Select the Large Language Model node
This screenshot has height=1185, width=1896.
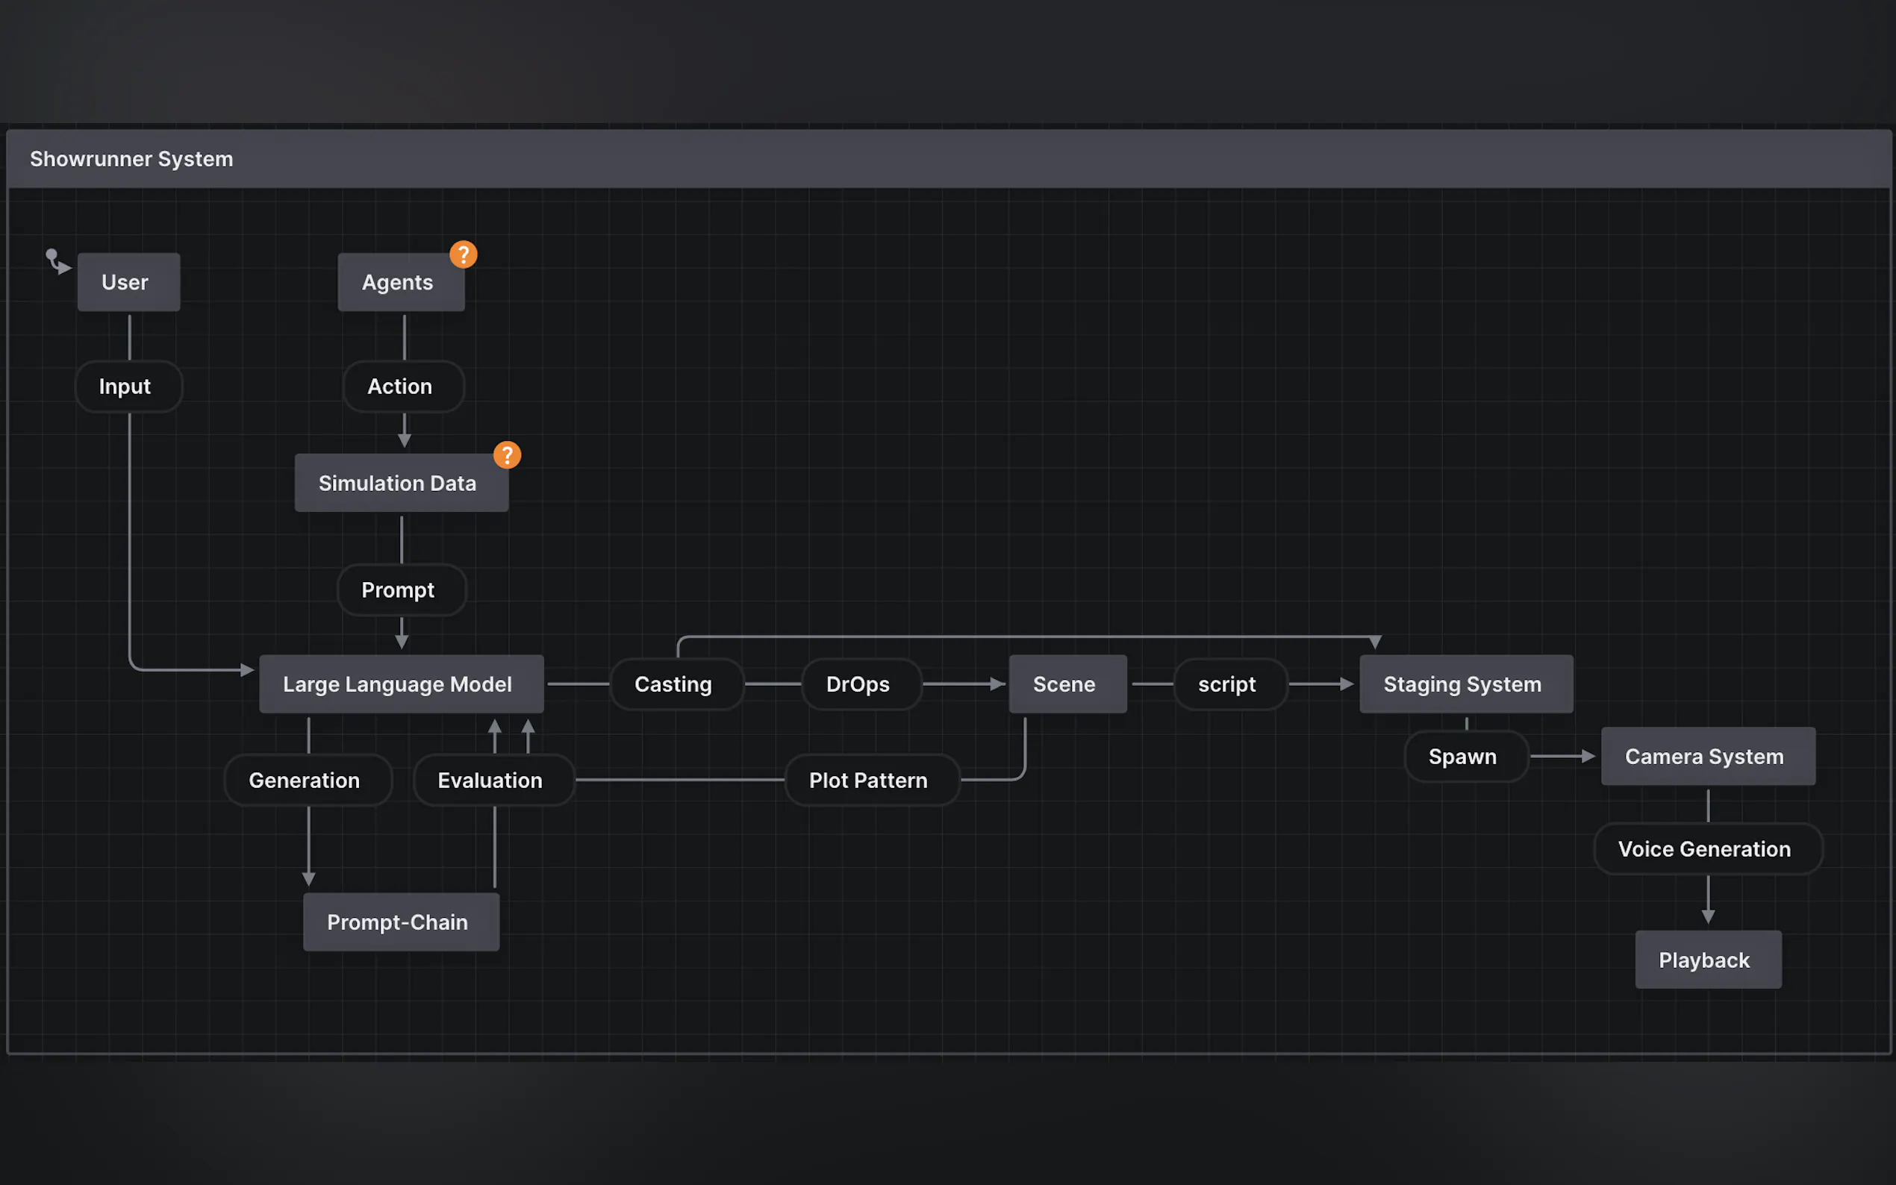click(401, 684)
